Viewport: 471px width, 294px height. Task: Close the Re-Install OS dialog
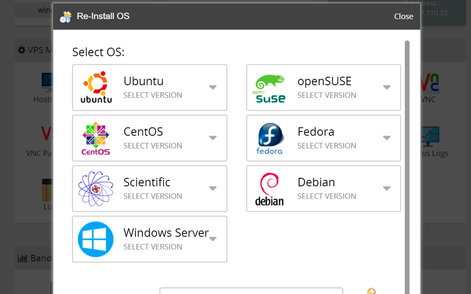pos(403,17)
